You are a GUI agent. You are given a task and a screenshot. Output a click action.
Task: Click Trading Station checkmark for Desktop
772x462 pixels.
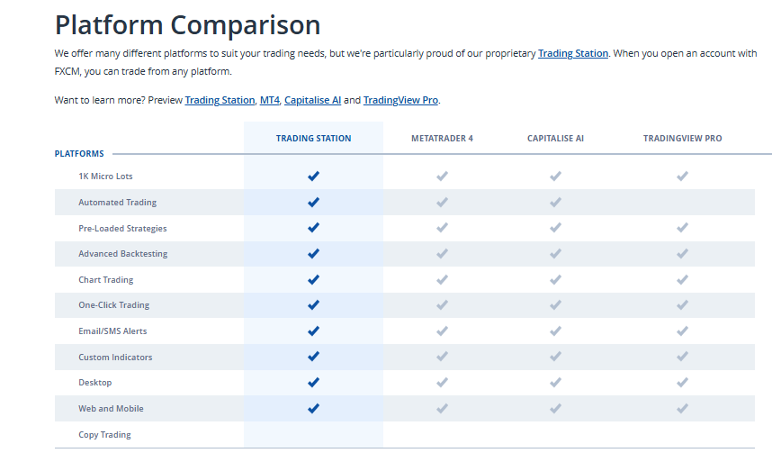[314, 382]
